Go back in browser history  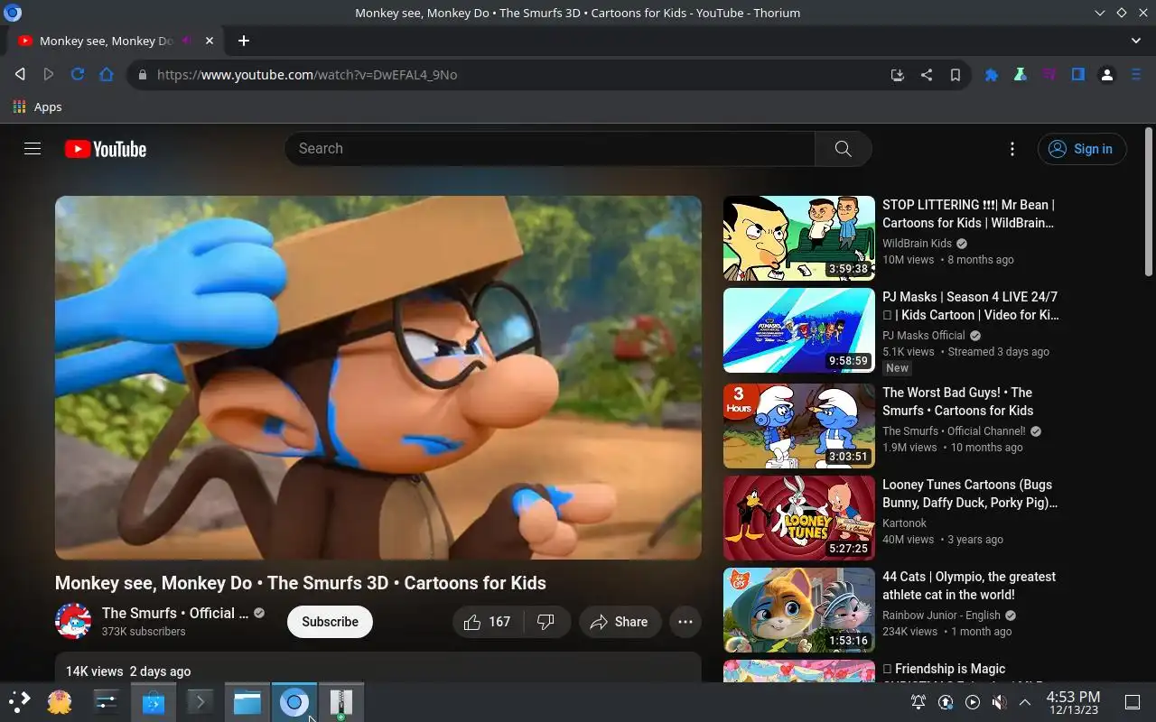[20, 75]
